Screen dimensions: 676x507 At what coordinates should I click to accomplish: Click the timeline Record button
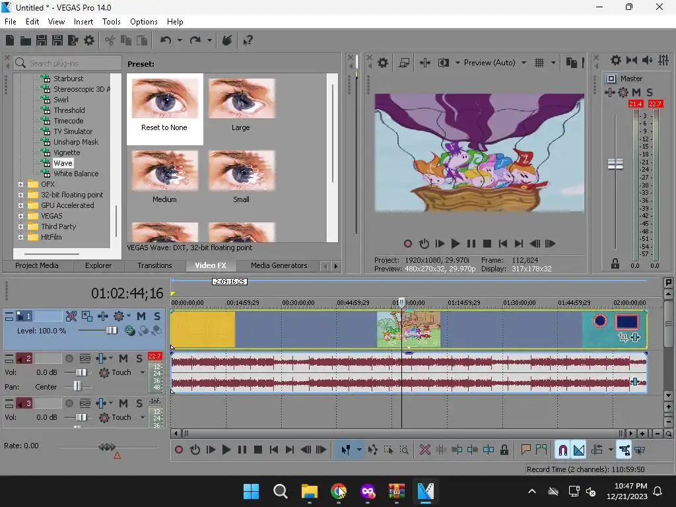pos(178,450)
